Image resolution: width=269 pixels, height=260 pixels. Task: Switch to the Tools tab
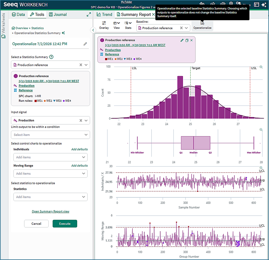(37, 14)
